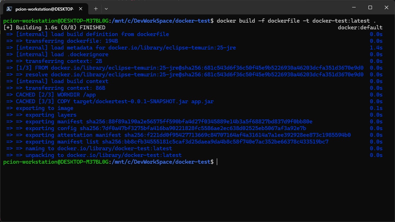Viewport: 395px width, 222px height.
Task: Click 'load build definition from dockerfile' line
Action: (x=88, y=34)
